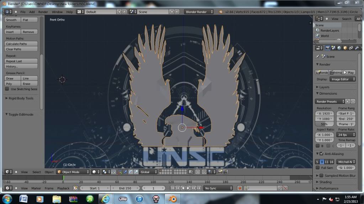Expand the Rigid Body Tools panel
The image size is (364, 204).
[x=20, y=98]
